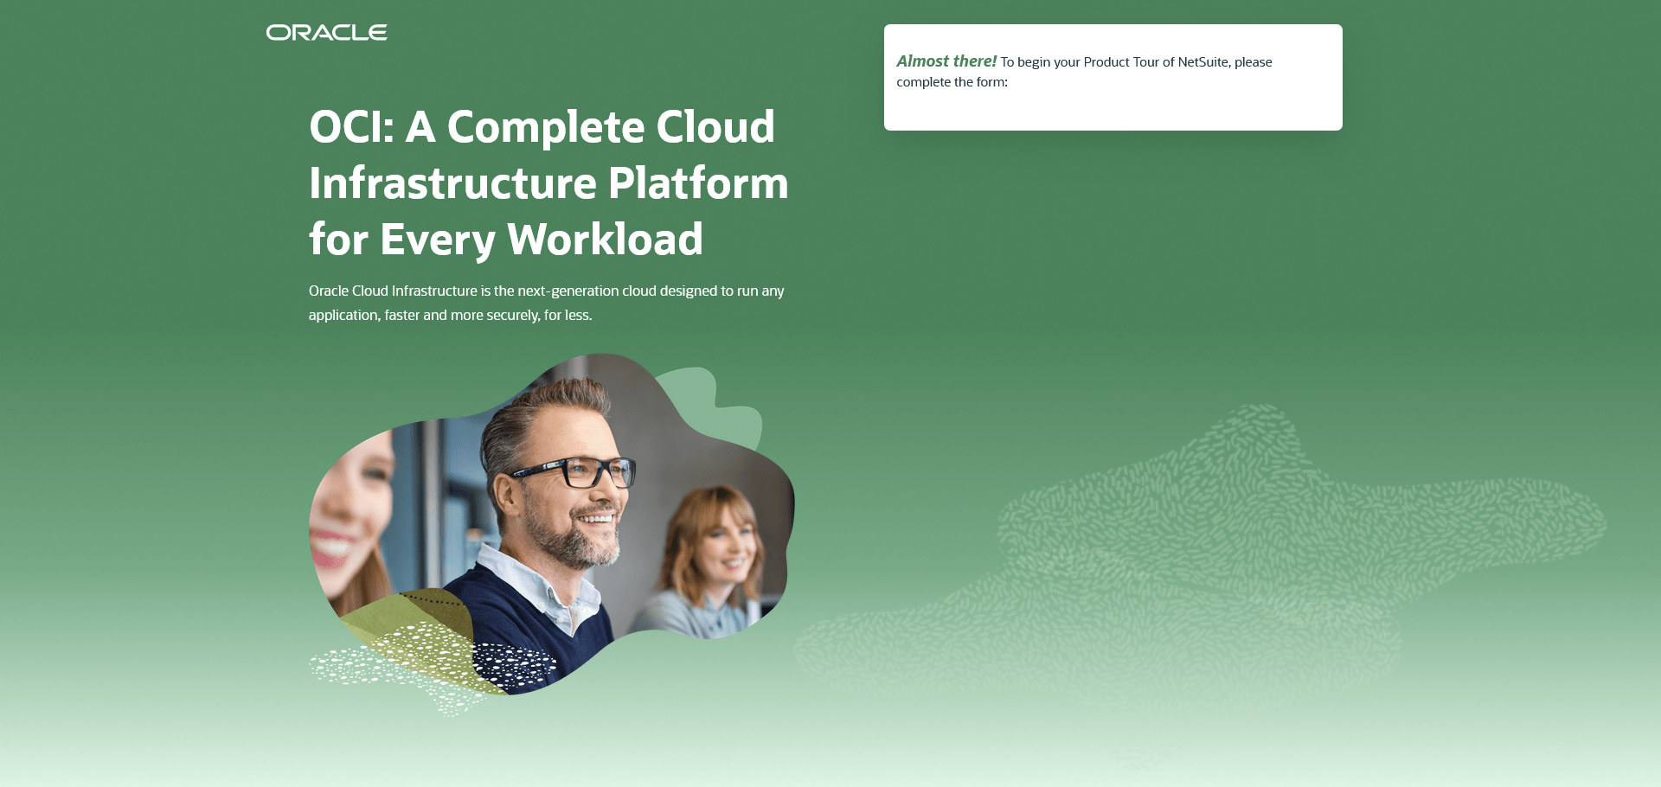The height and width of the screenshot is (787, 1661).
Task: Select the 'Infrastructure Platform' headline line
Action: click(548, 183)
